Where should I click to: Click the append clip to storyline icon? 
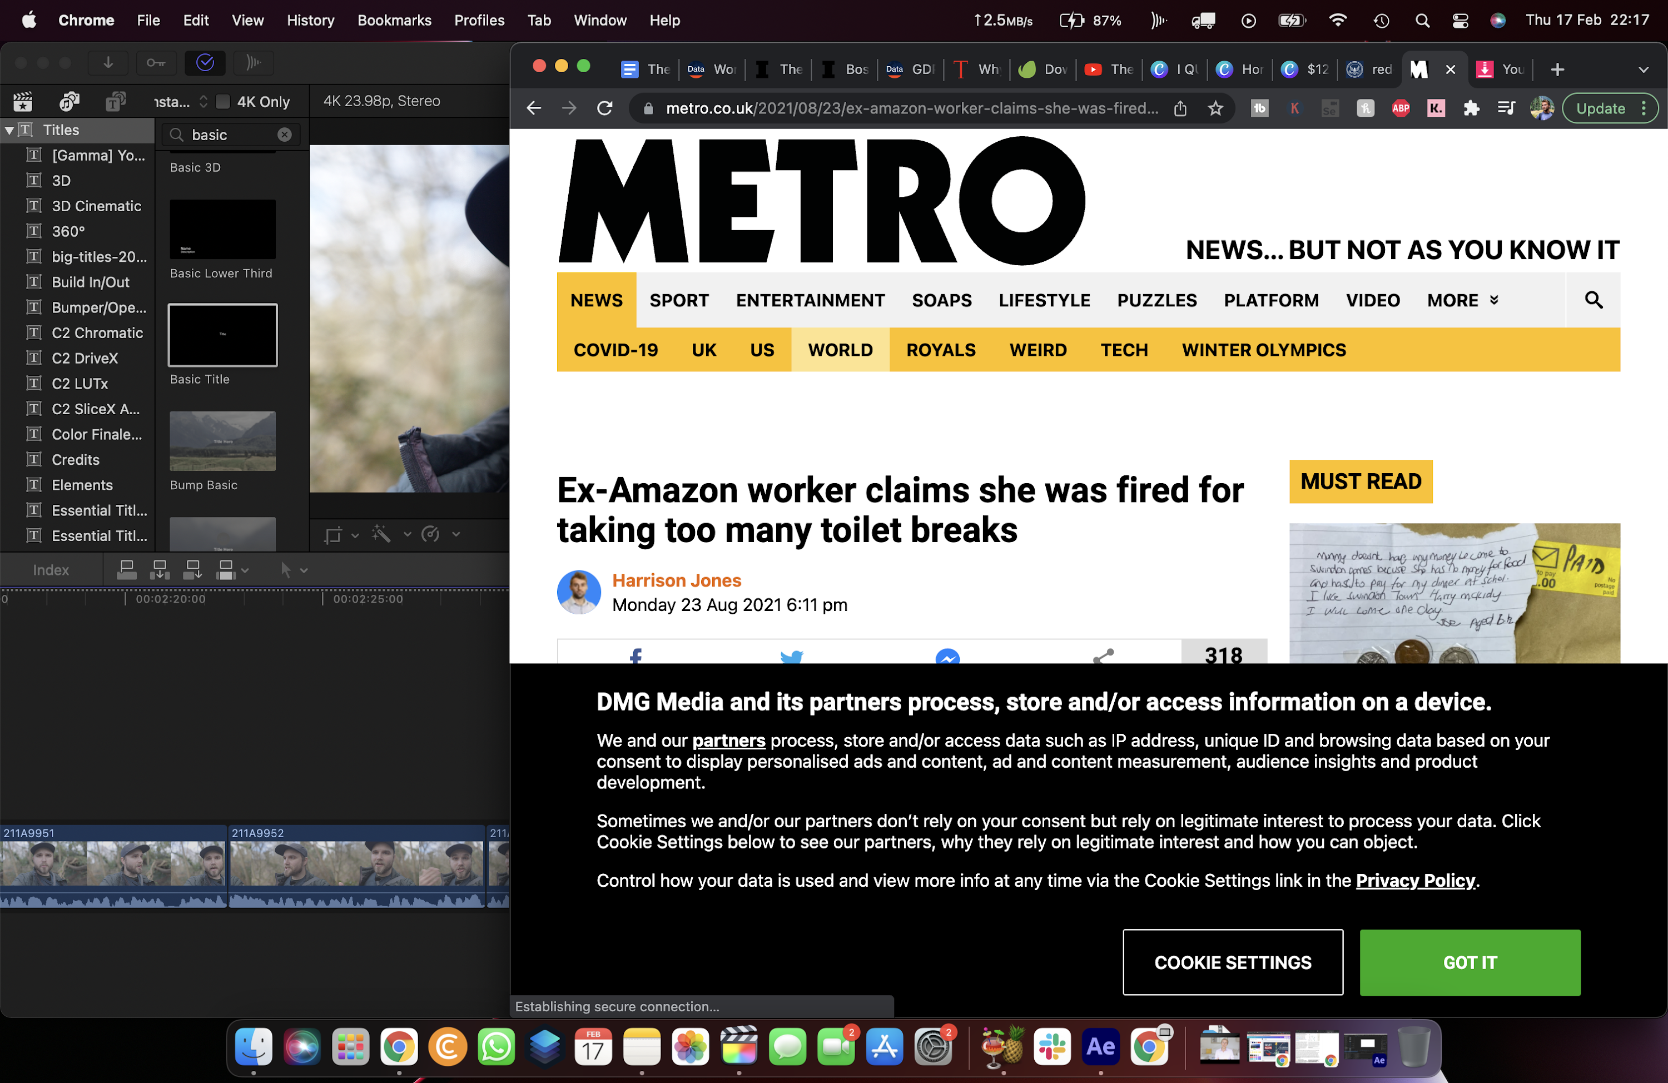click(x=192, y=570)
